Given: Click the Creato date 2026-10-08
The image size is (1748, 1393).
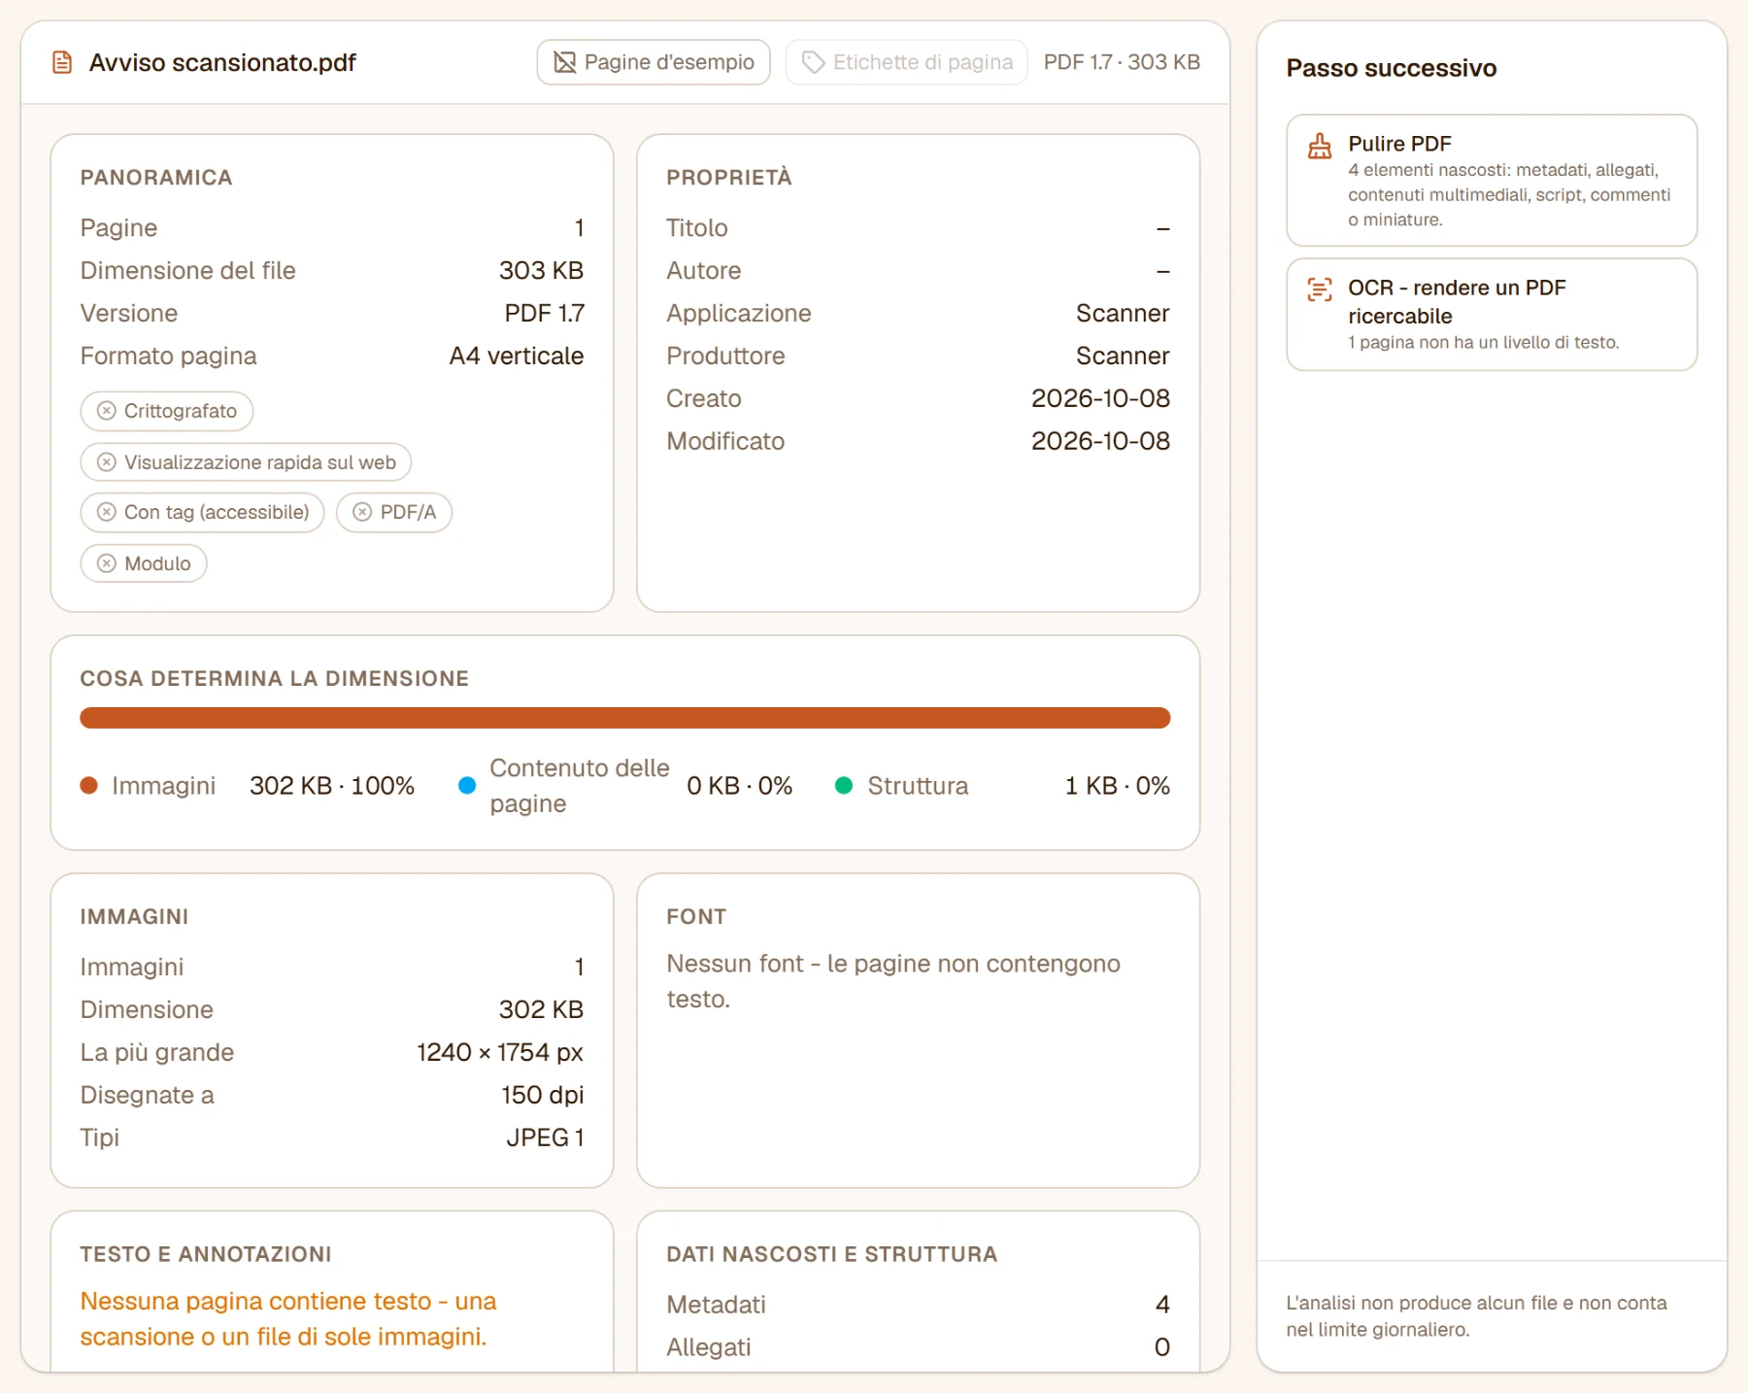Looking at the screenshot, I should (x=1100, y=399).
